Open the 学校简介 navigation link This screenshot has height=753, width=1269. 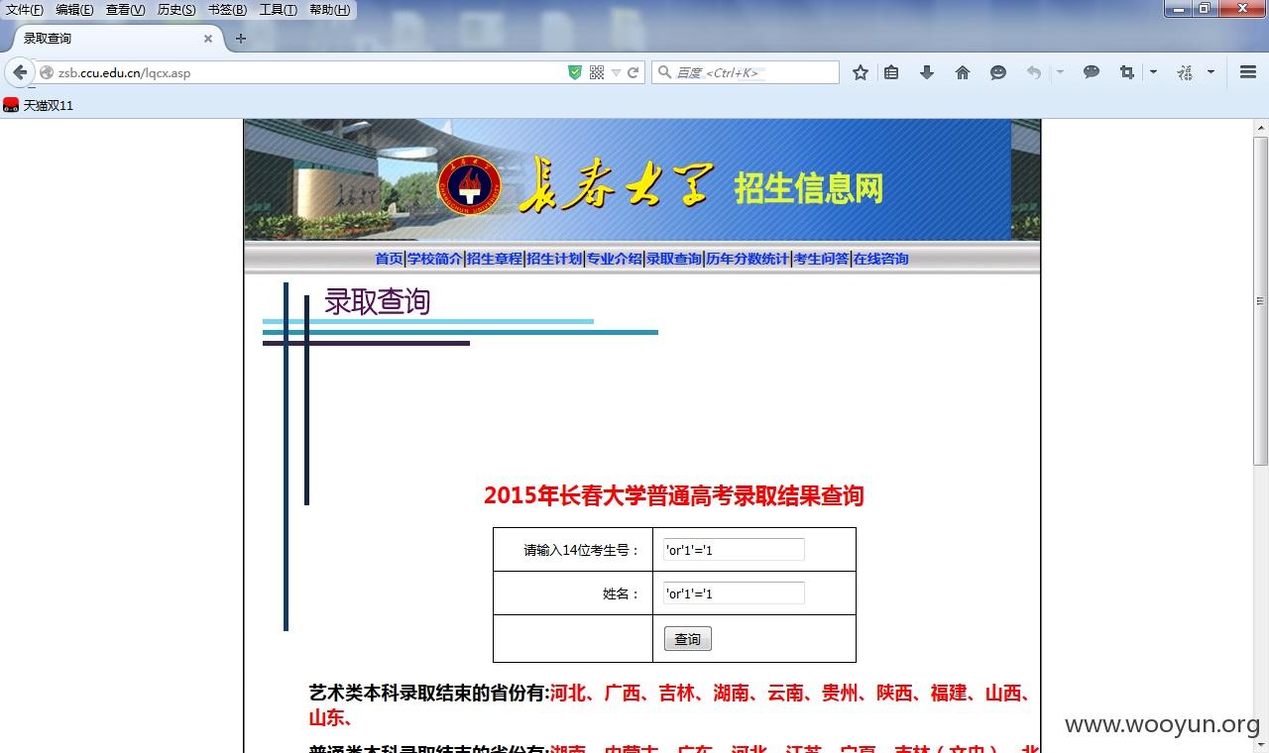click(434, 259)
